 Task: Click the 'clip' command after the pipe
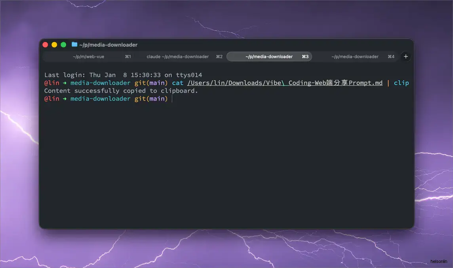pos(401,83)
